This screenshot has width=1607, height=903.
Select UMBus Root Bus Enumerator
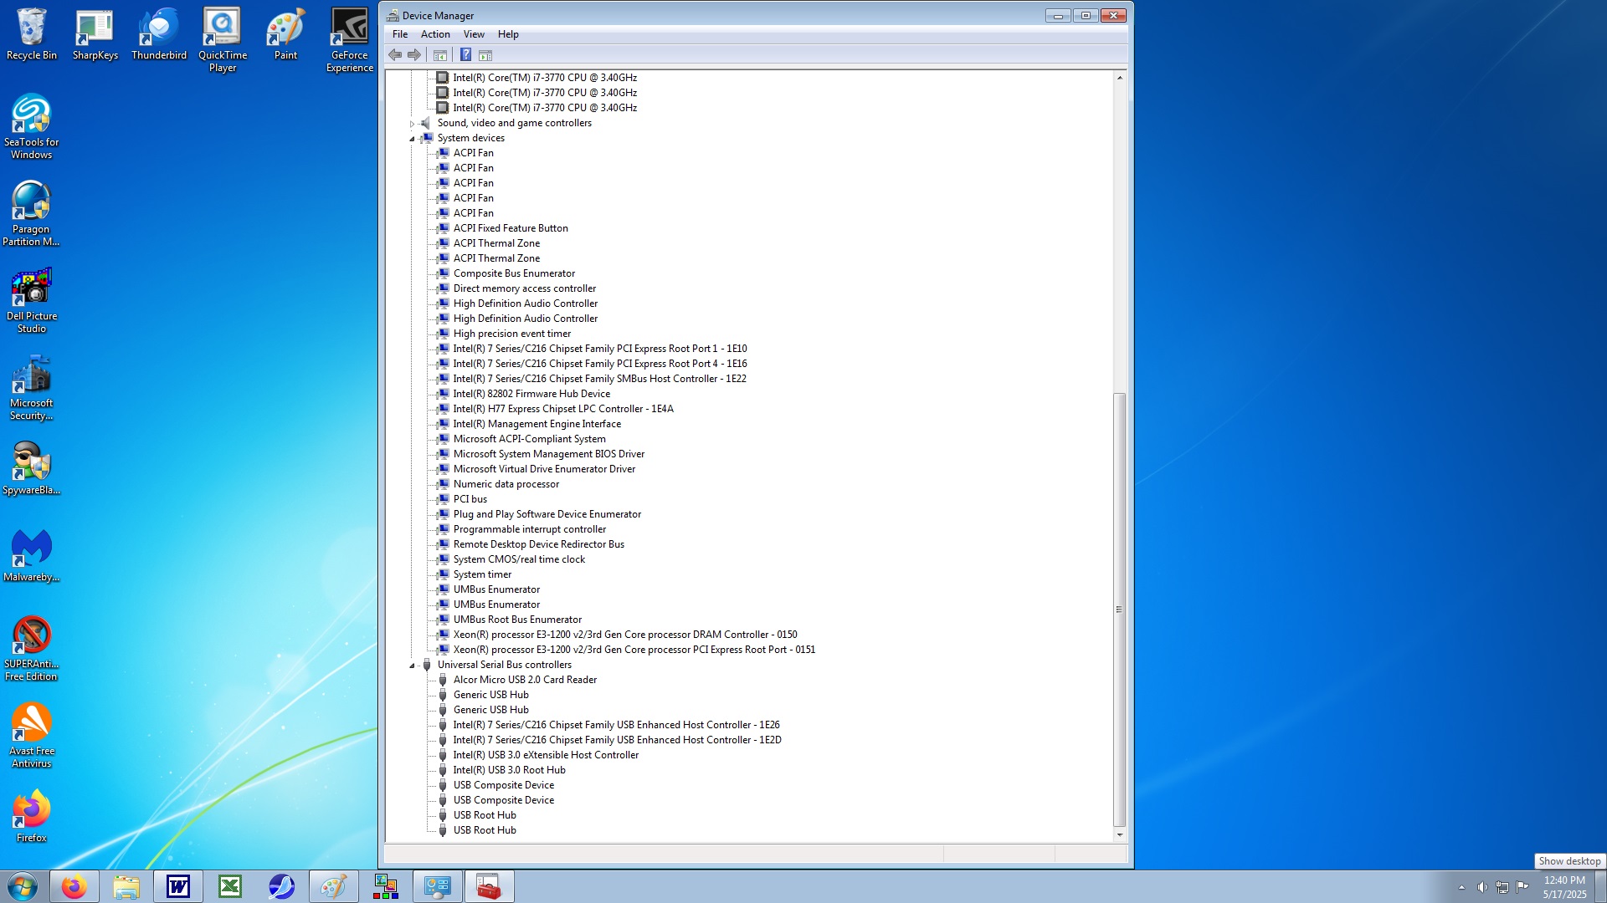[517, 620]
